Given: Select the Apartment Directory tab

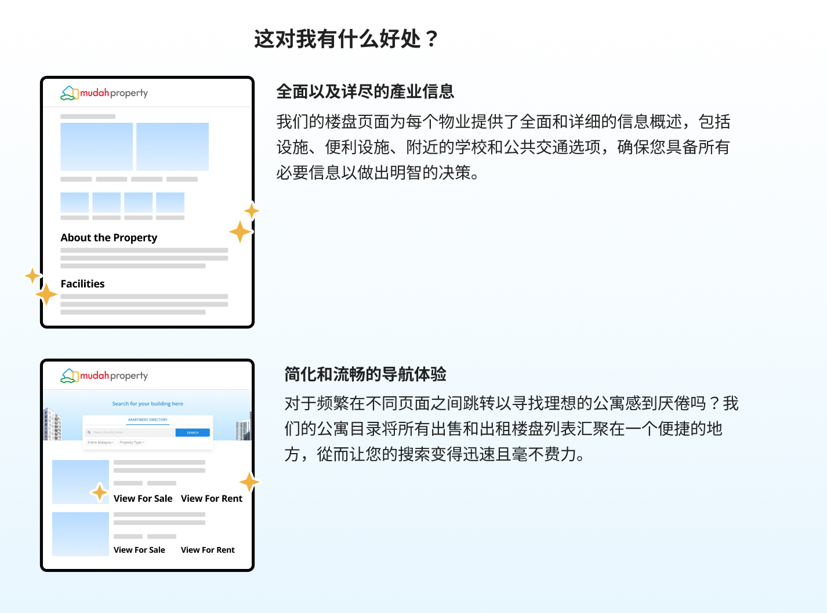Looking at the screenshot, I should (x=148, y=419).
